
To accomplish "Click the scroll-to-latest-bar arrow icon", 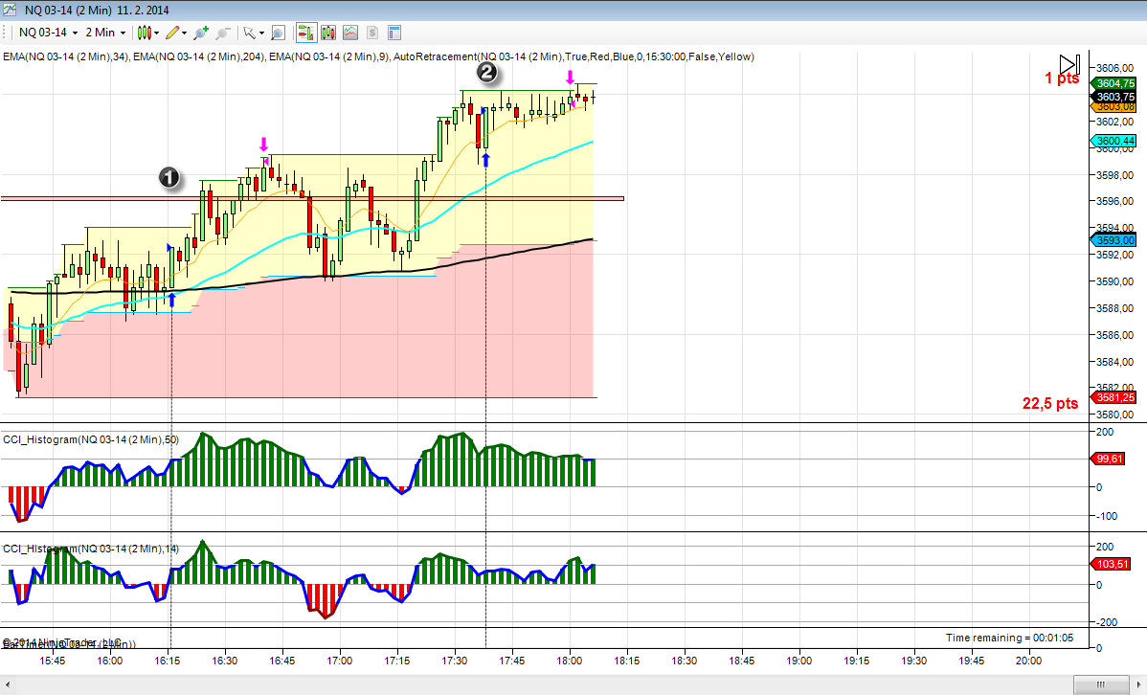I will [1069, 65].
